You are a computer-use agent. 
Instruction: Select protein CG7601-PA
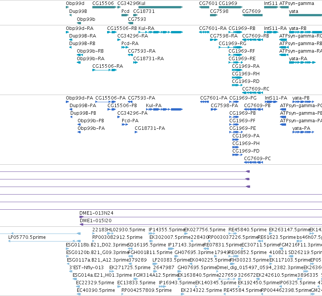tap(205, 102)
